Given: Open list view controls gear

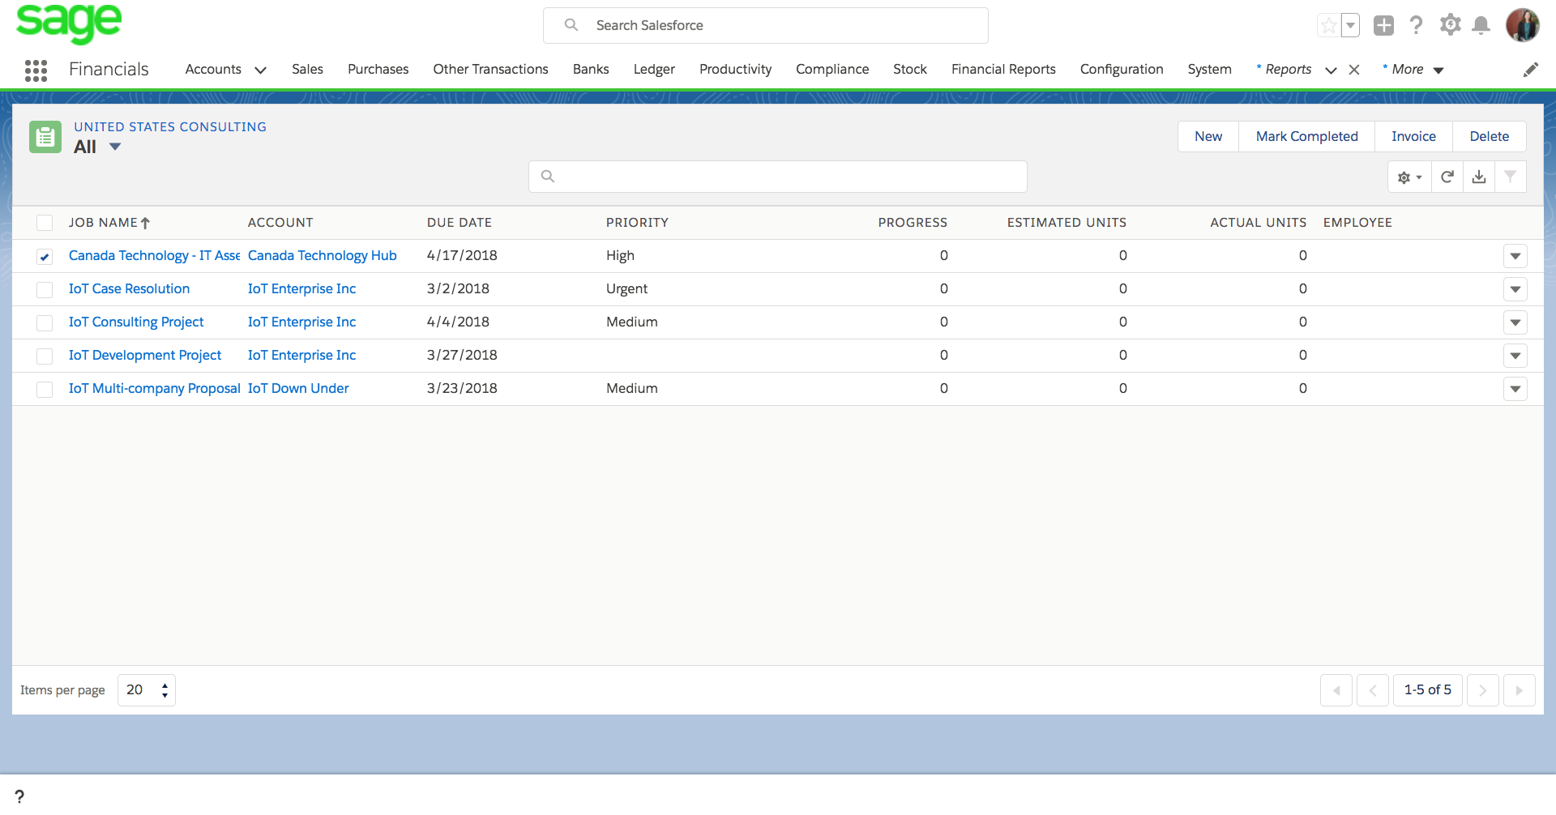Looking at the screenshot, I should tap(1409, 177).
